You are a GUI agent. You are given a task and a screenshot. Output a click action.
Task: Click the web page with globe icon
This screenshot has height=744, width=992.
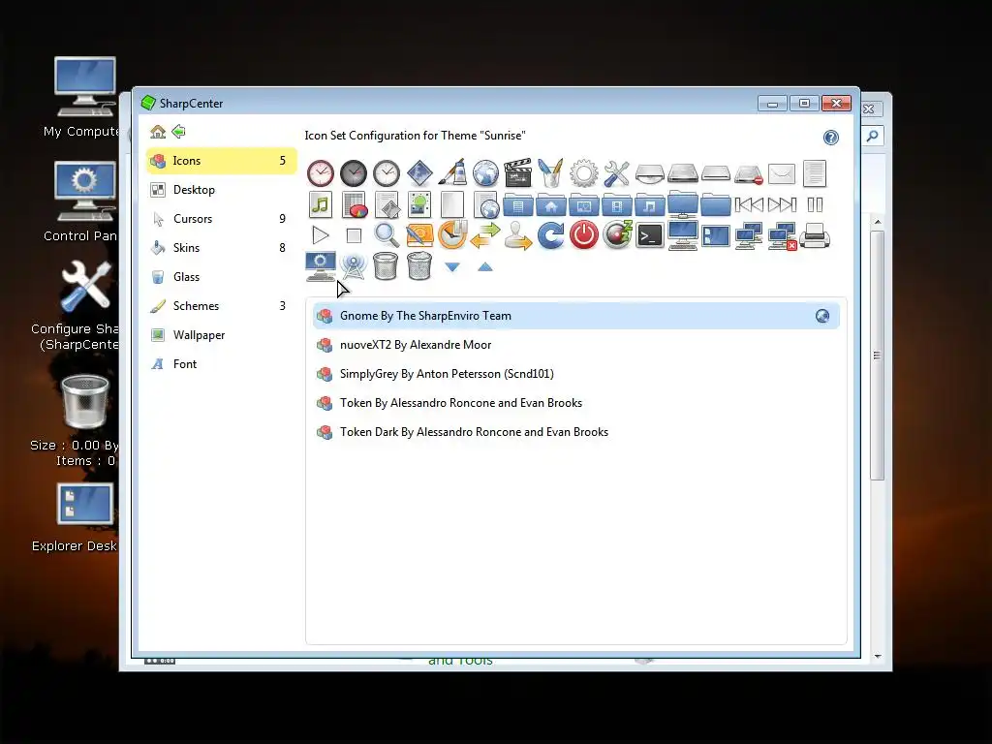coord(486,205)
